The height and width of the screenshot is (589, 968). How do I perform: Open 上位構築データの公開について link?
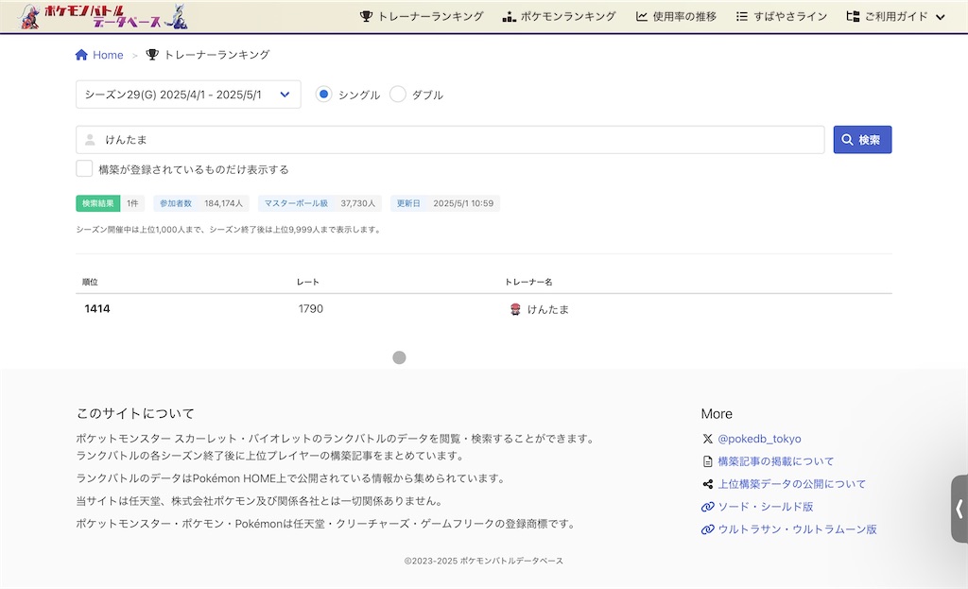point(791,484)
